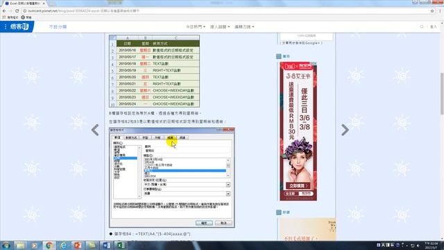Switch to Excel in the taskbar
Image resolution: width=444 pixels, height=250 pixels.
click(x=121, y=245)
